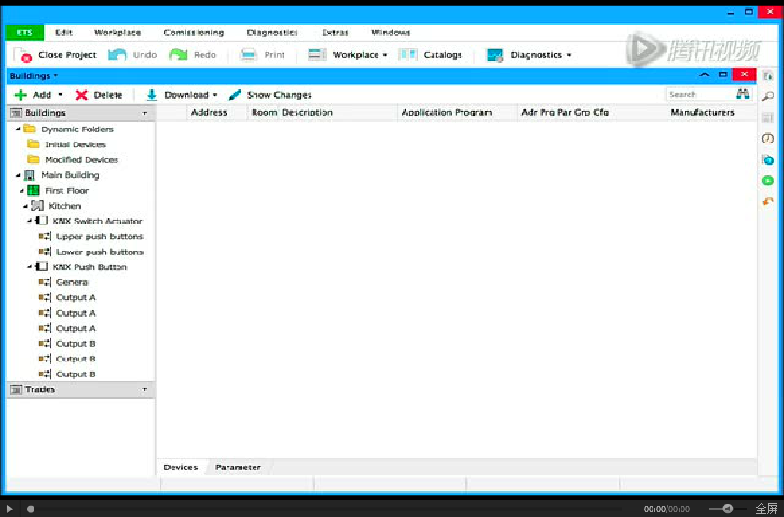784x517 pixels.
Task: Switch to the Parameter tab
Action: pos(238,467)
